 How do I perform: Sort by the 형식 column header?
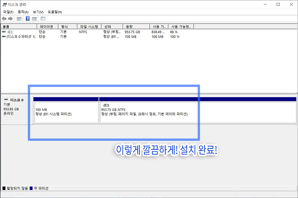click(68, 26)
